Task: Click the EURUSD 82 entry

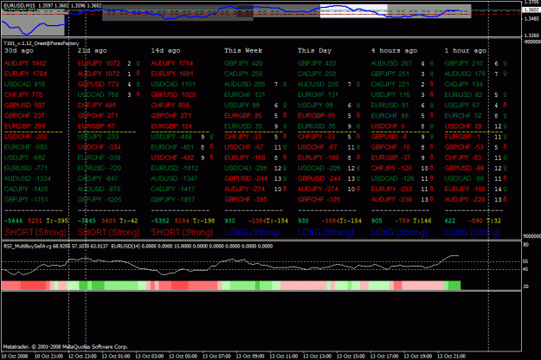Action: [x=463, y=94]
